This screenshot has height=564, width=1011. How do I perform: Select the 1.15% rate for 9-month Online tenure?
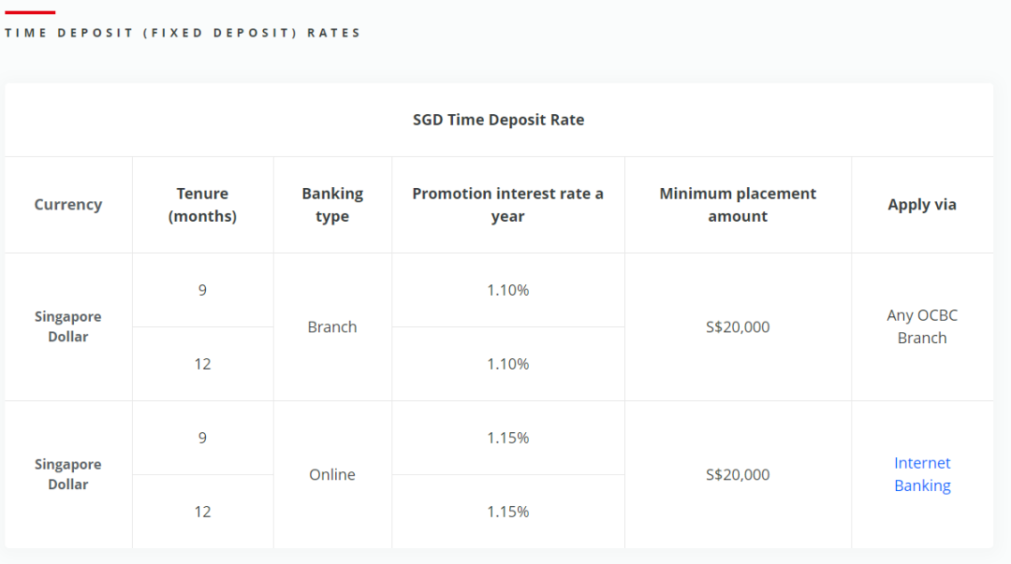click(x=508, y=438)
